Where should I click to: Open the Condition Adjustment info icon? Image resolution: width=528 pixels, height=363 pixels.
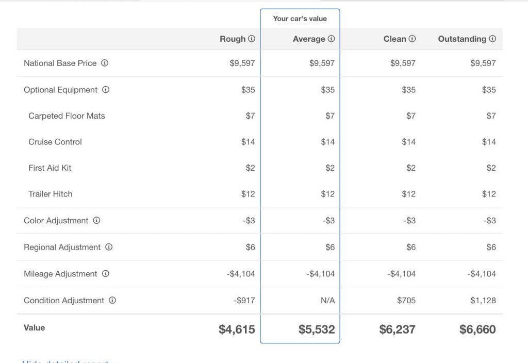[112, 301]
